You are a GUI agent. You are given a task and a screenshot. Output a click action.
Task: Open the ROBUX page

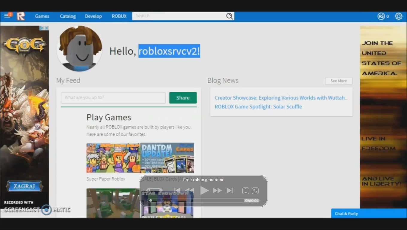click(x=119, y=16)
